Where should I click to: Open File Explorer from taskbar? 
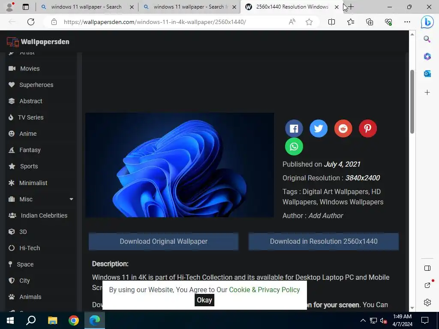tap(52, 320)
